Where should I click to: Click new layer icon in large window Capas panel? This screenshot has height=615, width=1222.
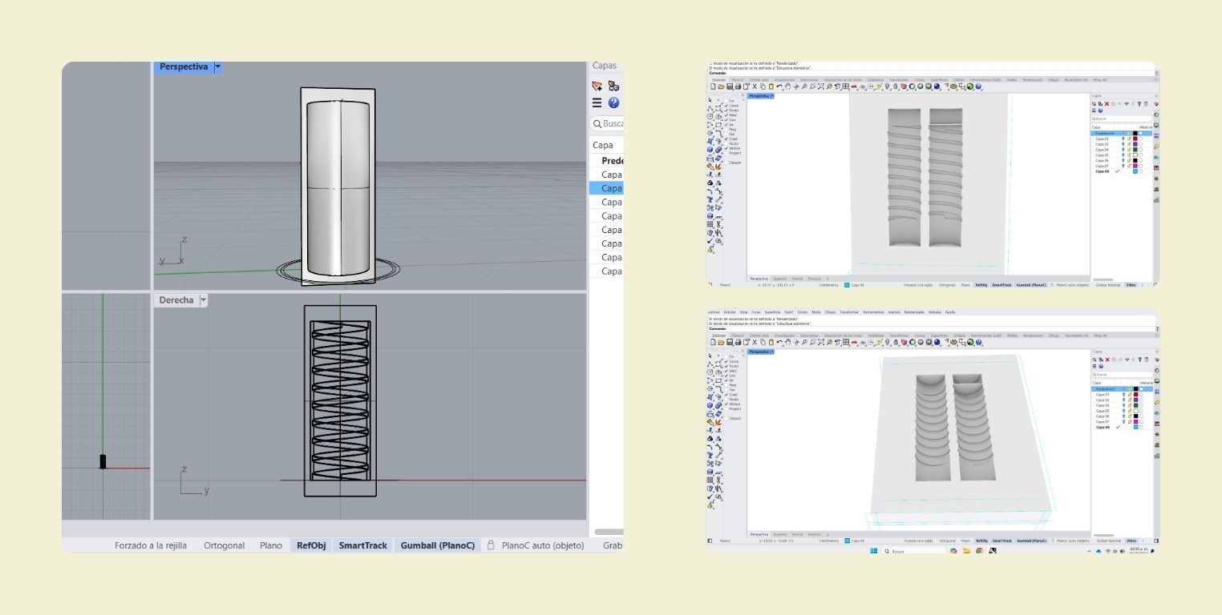(x=597, y=86)
